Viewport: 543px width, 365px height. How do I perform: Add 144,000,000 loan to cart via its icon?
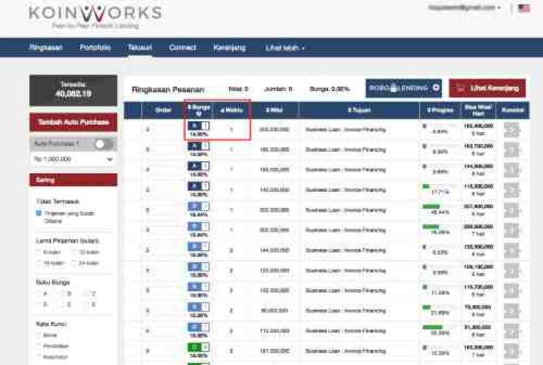[x=512, y=251]
